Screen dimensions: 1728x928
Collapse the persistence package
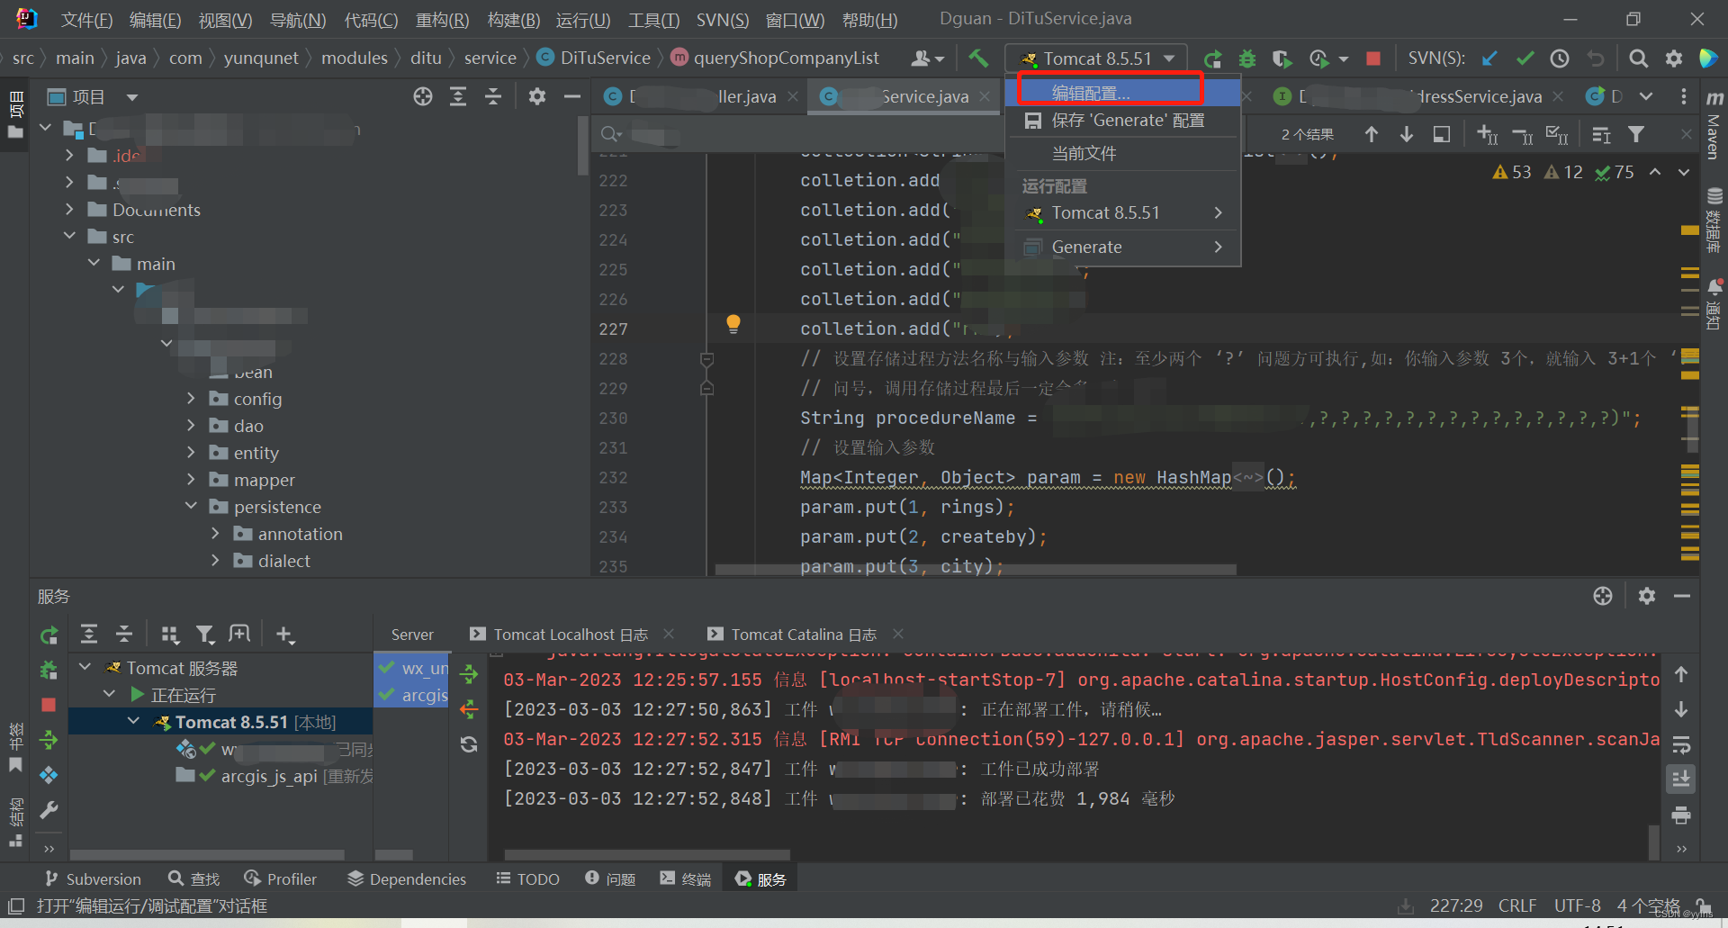[x=191, y=506]
